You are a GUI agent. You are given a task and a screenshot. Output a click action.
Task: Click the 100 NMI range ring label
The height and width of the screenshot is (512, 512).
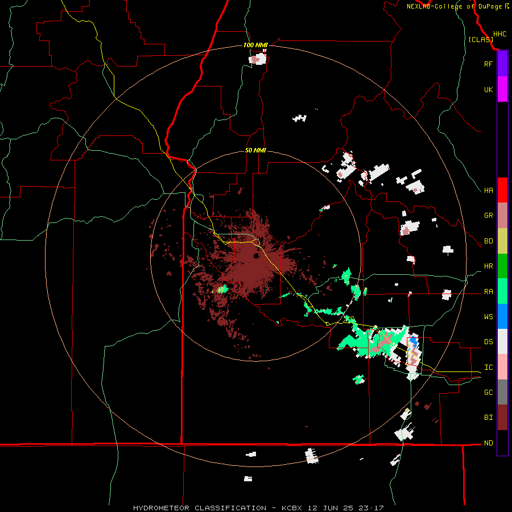coord(255,45)
